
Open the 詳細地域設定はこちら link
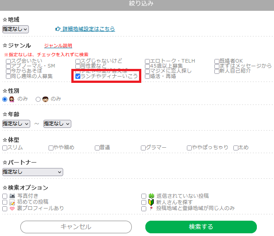(x=88, y=29)
